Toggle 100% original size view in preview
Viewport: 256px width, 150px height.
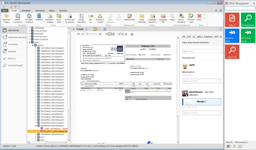click(107, 34)
